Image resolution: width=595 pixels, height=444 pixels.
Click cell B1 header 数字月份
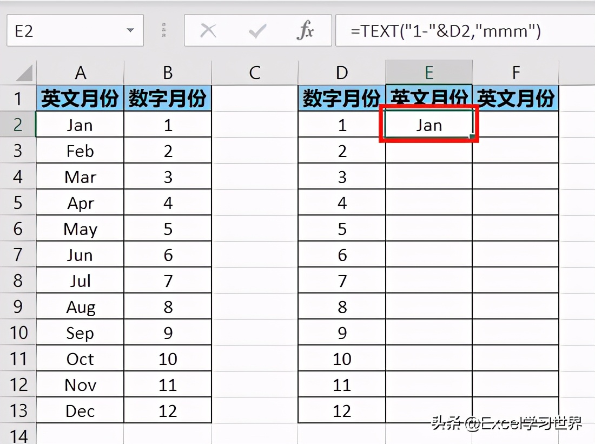(168, 99)
